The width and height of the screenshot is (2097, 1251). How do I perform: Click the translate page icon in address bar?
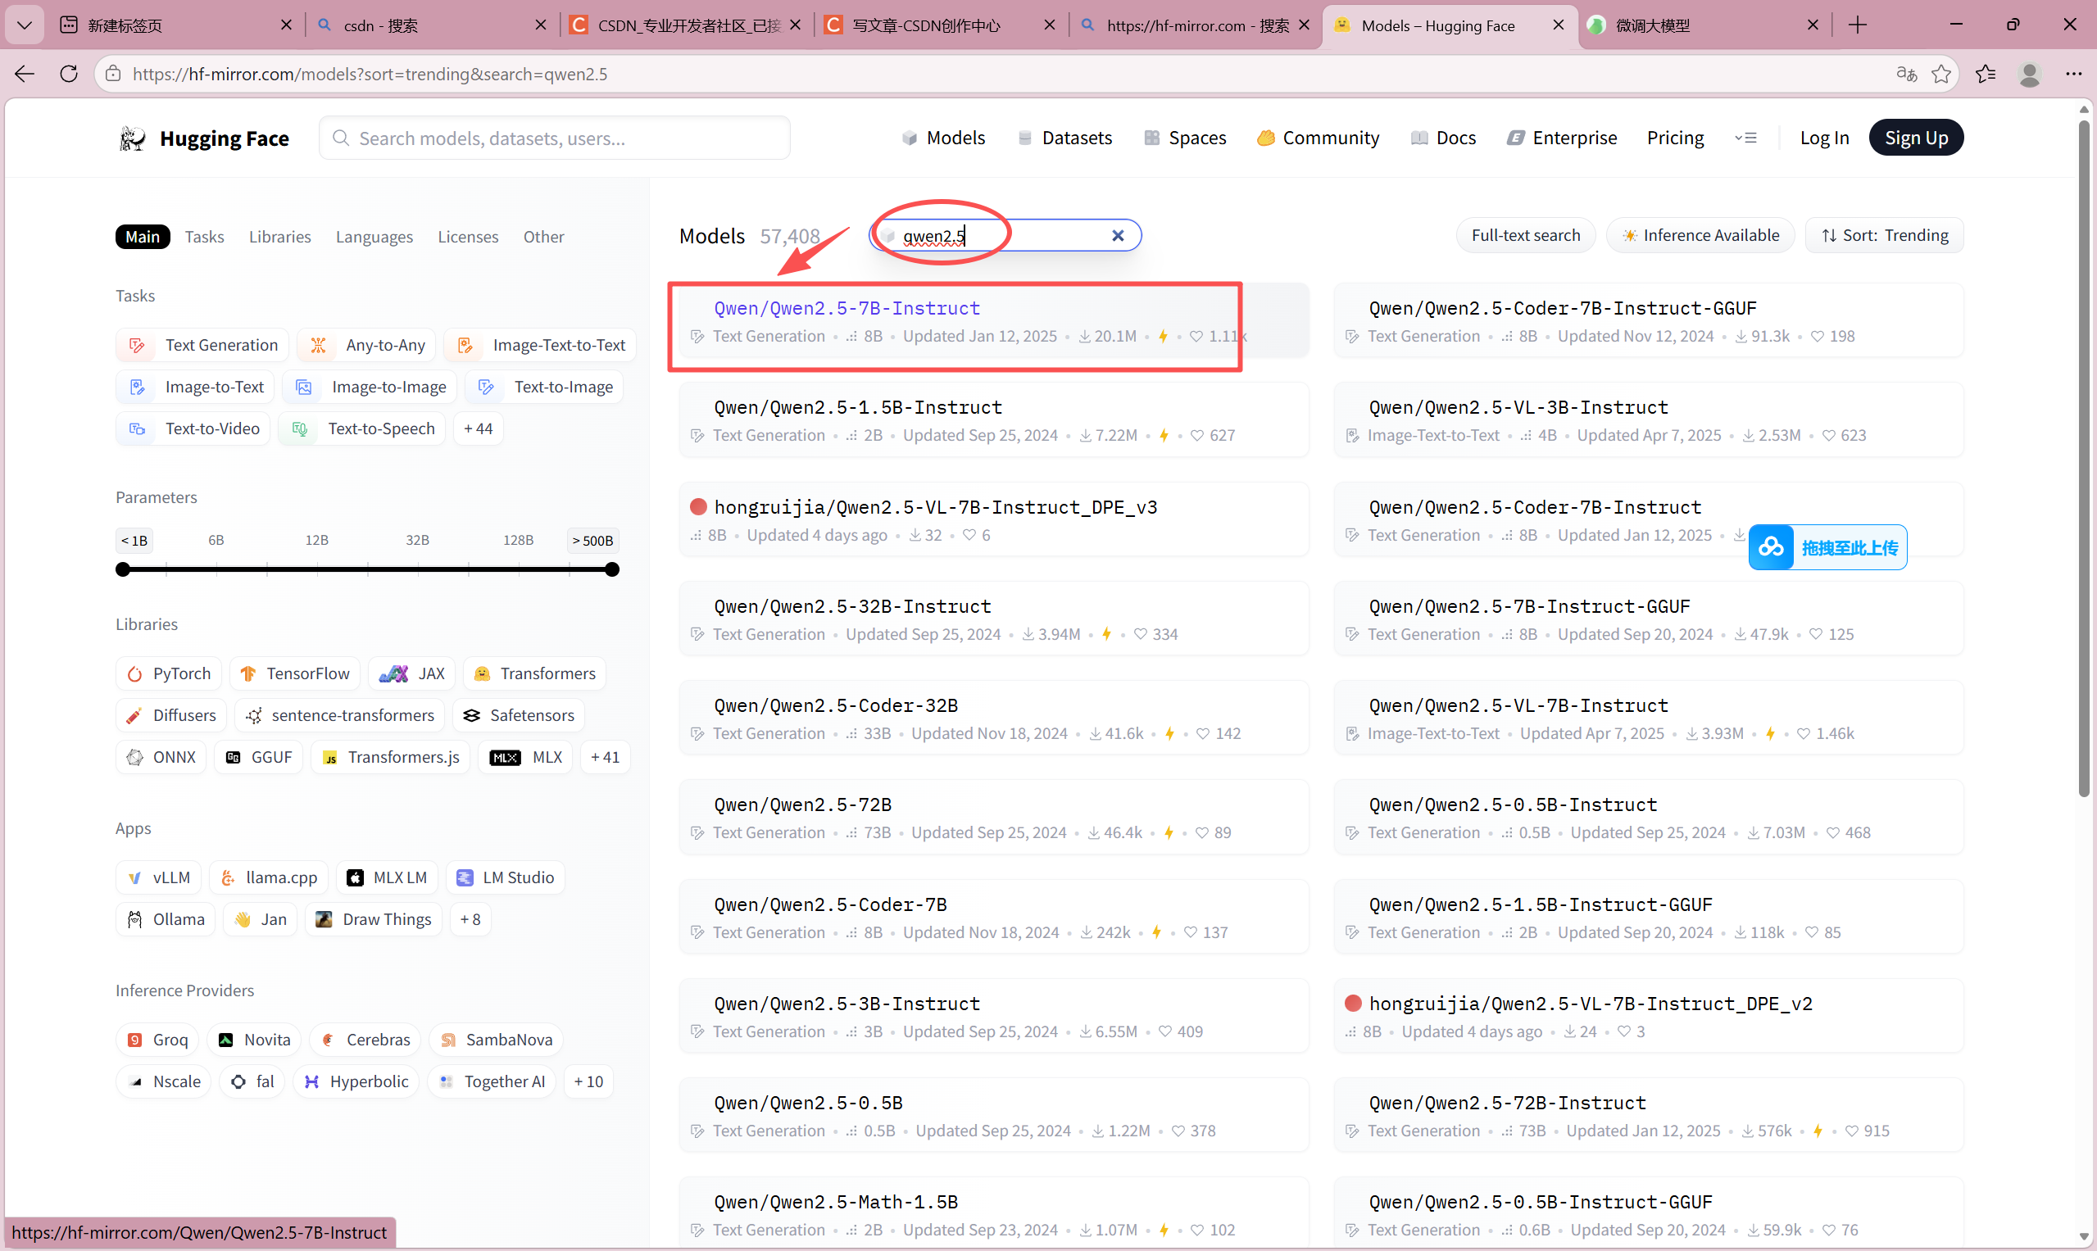click(x=1905, y=75)
